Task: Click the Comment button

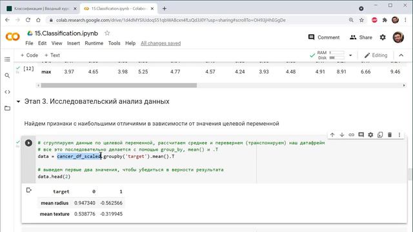Action: [324, 37]
